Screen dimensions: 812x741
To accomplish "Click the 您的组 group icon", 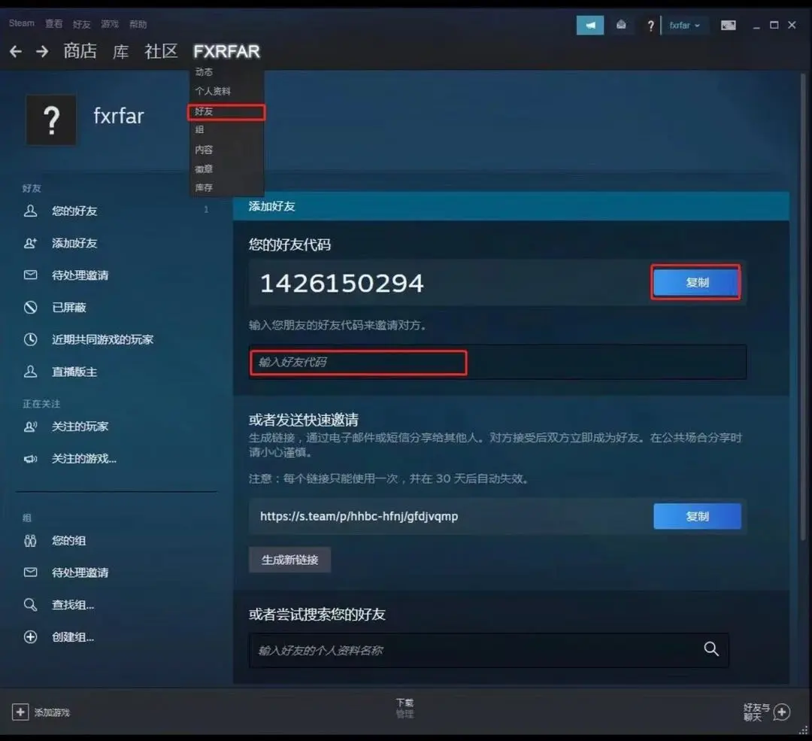I will point(31,541).
